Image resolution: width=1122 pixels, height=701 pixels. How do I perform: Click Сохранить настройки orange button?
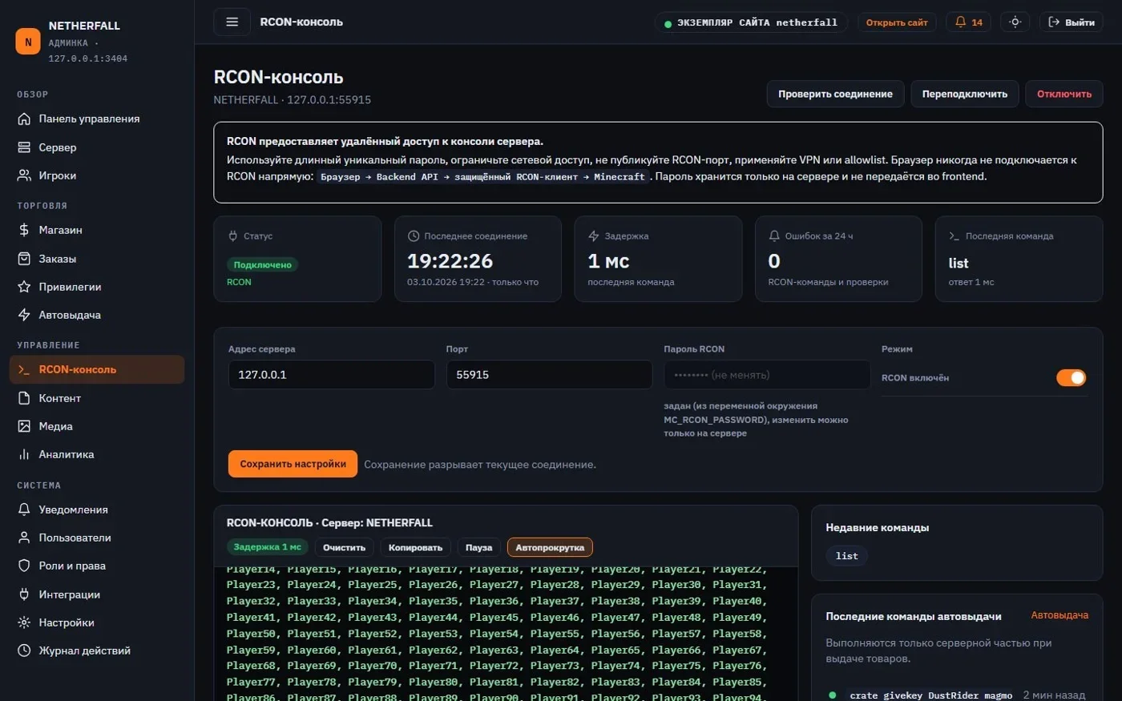(293, 464)
